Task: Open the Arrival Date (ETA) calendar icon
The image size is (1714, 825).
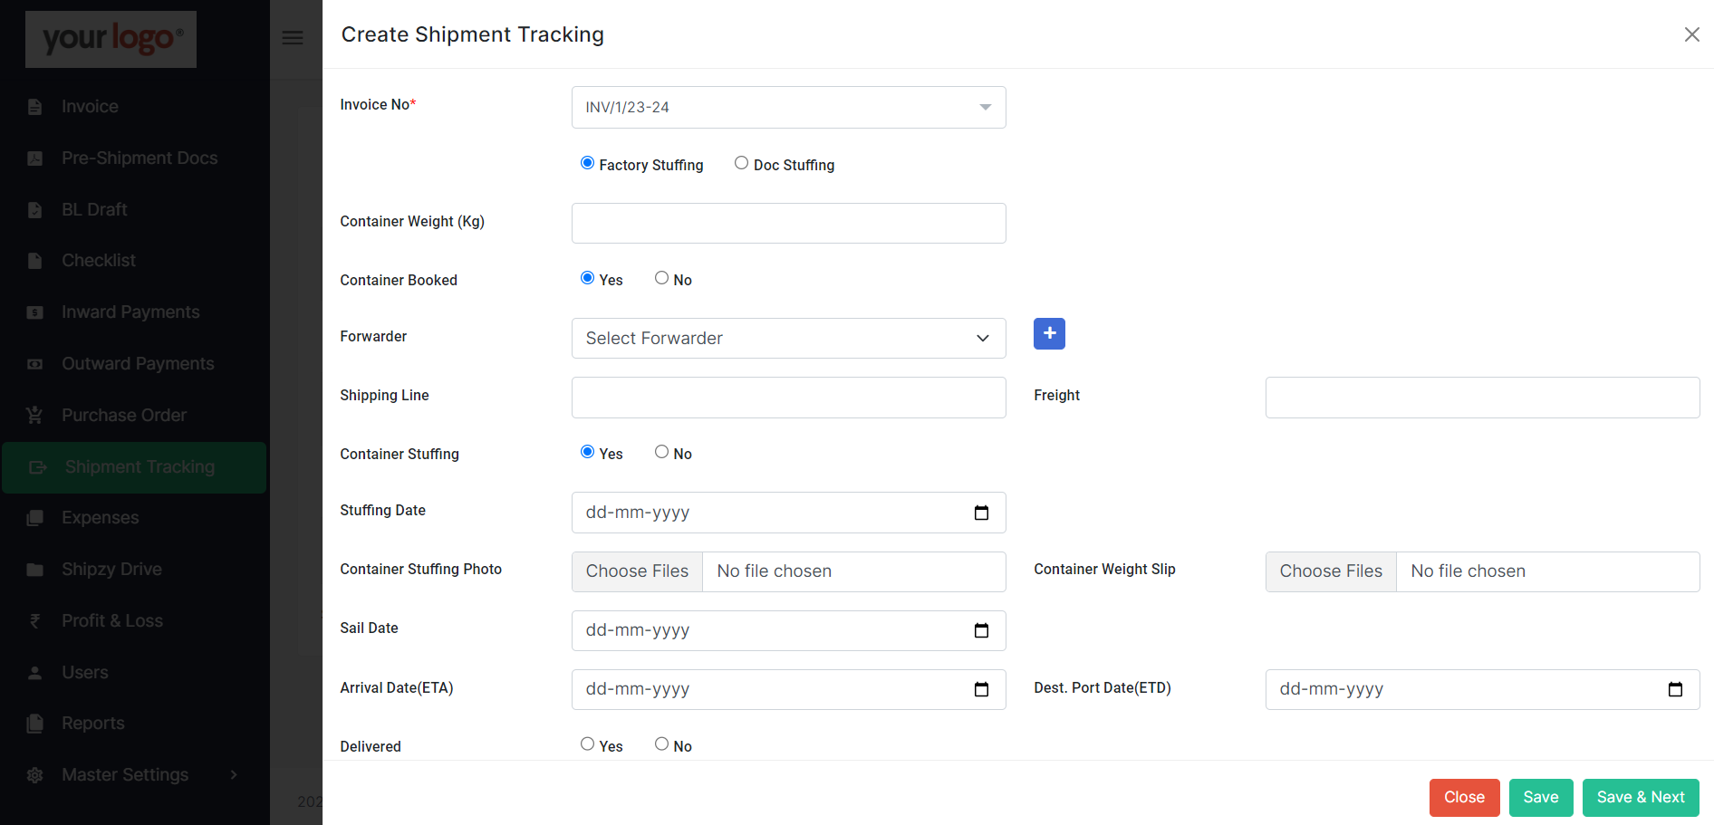Action: (981, 690)
